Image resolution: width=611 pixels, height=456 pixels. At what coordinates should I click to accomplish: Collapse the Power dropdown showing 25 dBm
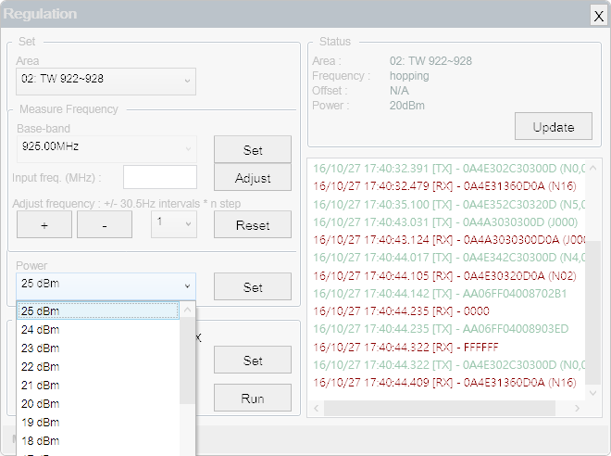pos(106,285)
